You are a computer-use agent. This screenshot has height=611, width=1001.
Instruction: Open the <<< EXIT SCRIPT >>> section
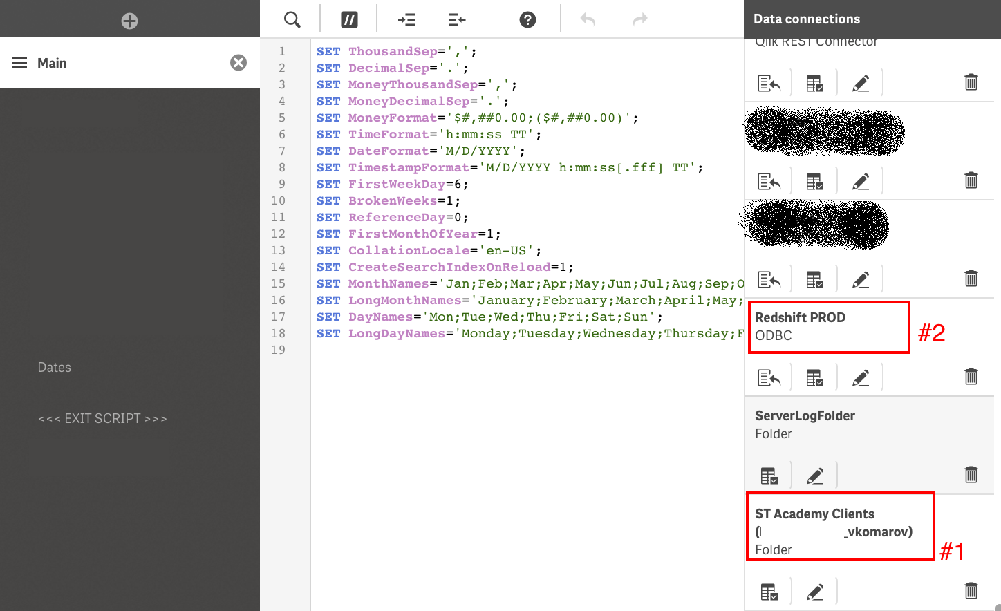coord(102,418)
